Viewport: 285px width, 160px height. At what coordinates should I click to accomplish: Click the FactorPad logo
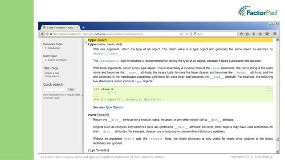(x=258, y=11)
